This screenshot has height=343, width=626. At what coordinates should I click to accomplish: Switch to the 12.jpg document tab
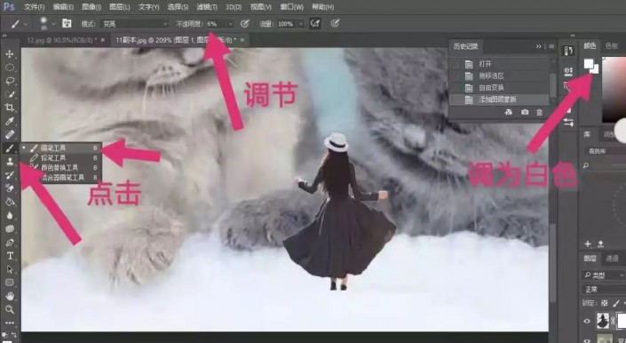coord(61,40)
